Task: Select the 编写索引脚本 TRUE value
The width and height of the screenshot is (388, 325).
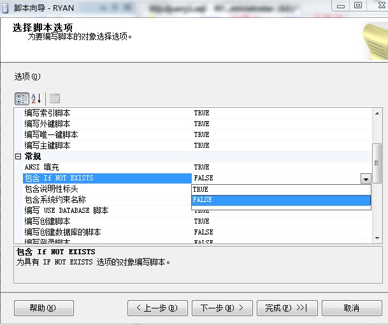Action: coord(201,113)
